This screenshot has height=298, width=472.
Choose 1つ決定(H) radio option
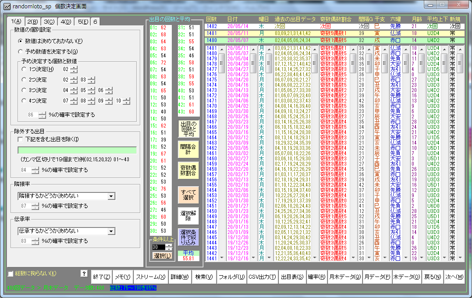coord(24,69)
